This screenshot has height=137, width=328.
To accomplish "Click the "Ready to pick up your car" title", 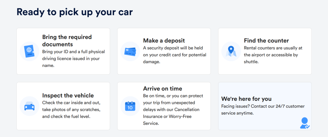I will coord(75,12).
